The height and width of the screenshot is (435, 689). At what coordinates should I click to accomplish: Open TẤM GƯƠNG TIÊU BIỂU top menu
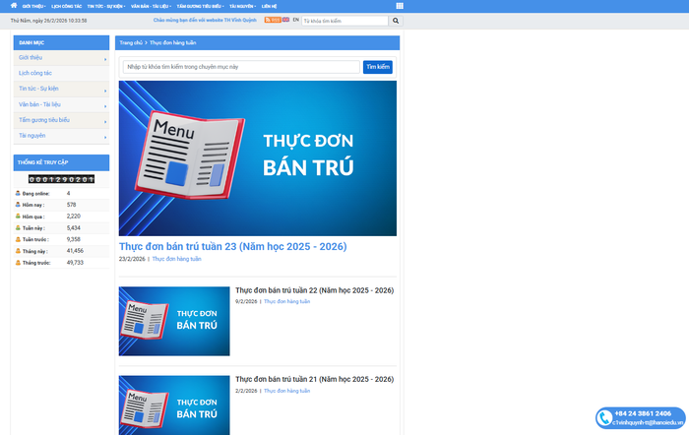point(200,6)
